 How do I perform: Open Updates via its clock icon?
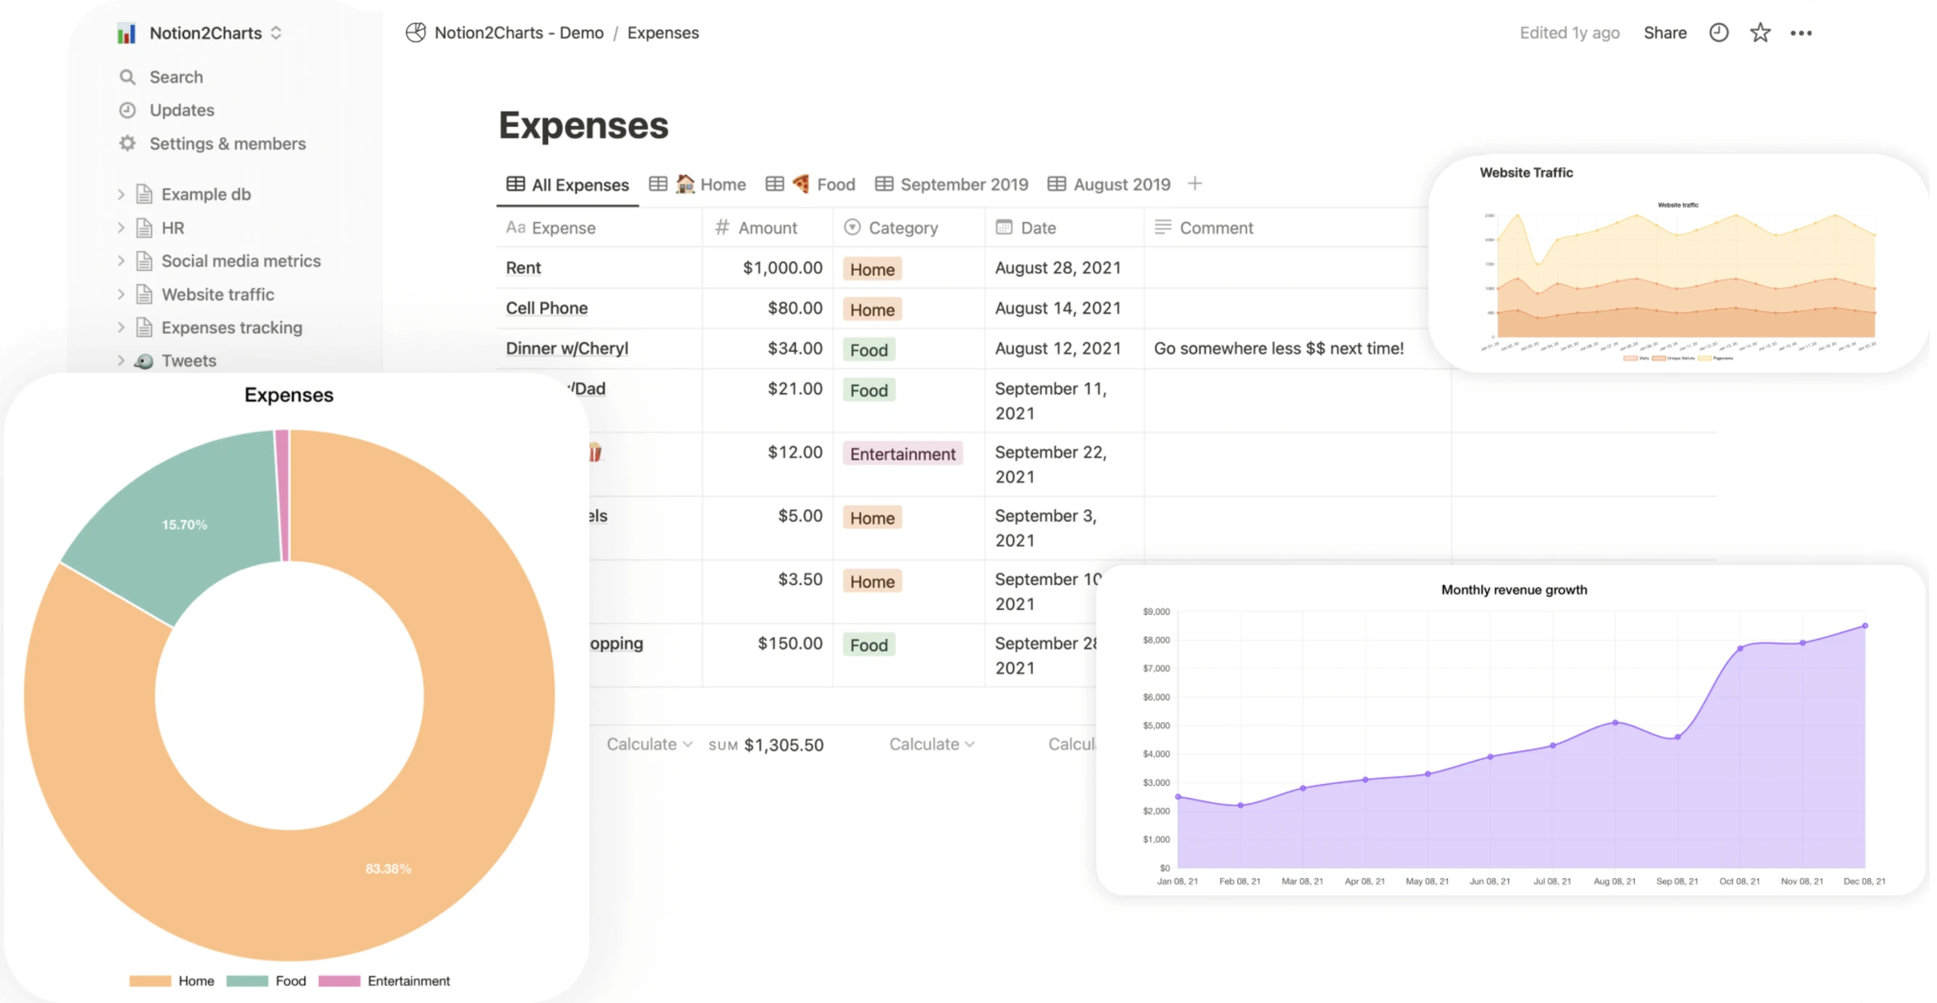(128, 110)
